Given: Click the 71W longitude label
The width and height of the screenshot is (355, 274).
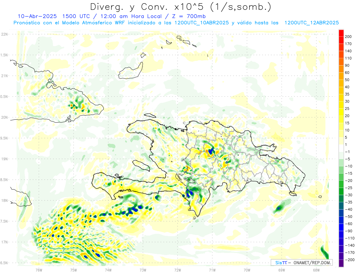Looking at the screenshot, I should click(212, 270).
